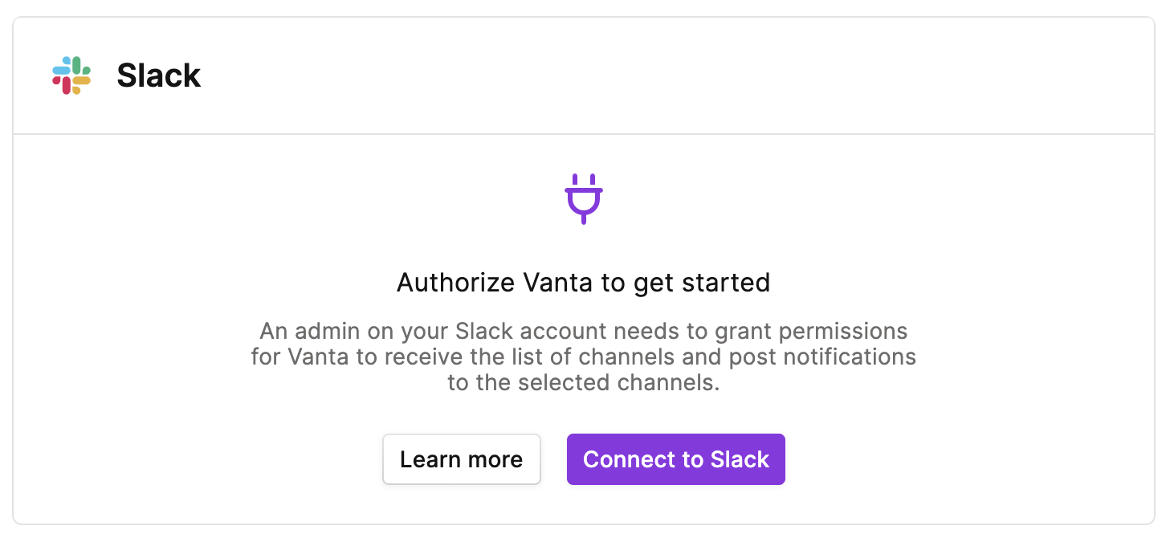Click the plug icon above the heading
The image size is (1166, 538).
[584, 198]
